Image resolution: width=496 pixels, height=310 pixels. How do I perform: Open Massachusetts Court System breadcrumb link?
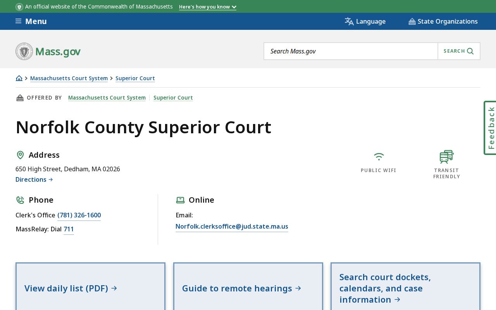[69, 78]
